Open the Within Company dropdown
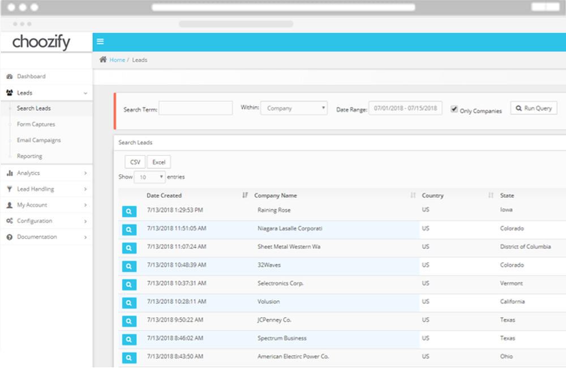The width and height of the screenshot is (566, 368). coord(294,108)
